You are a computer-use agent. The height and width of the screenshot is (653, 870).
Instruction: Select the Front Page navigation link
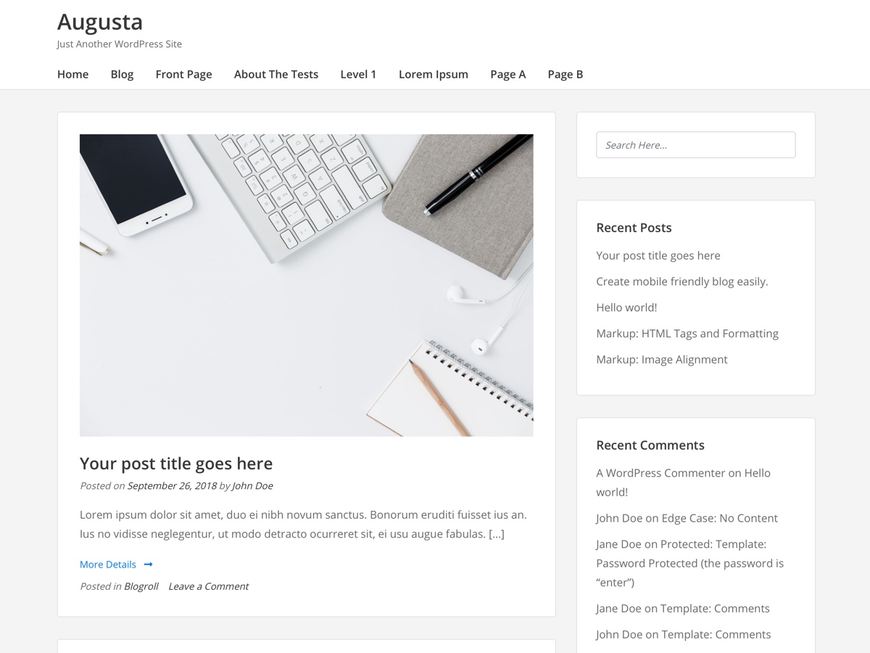(183, 74)
